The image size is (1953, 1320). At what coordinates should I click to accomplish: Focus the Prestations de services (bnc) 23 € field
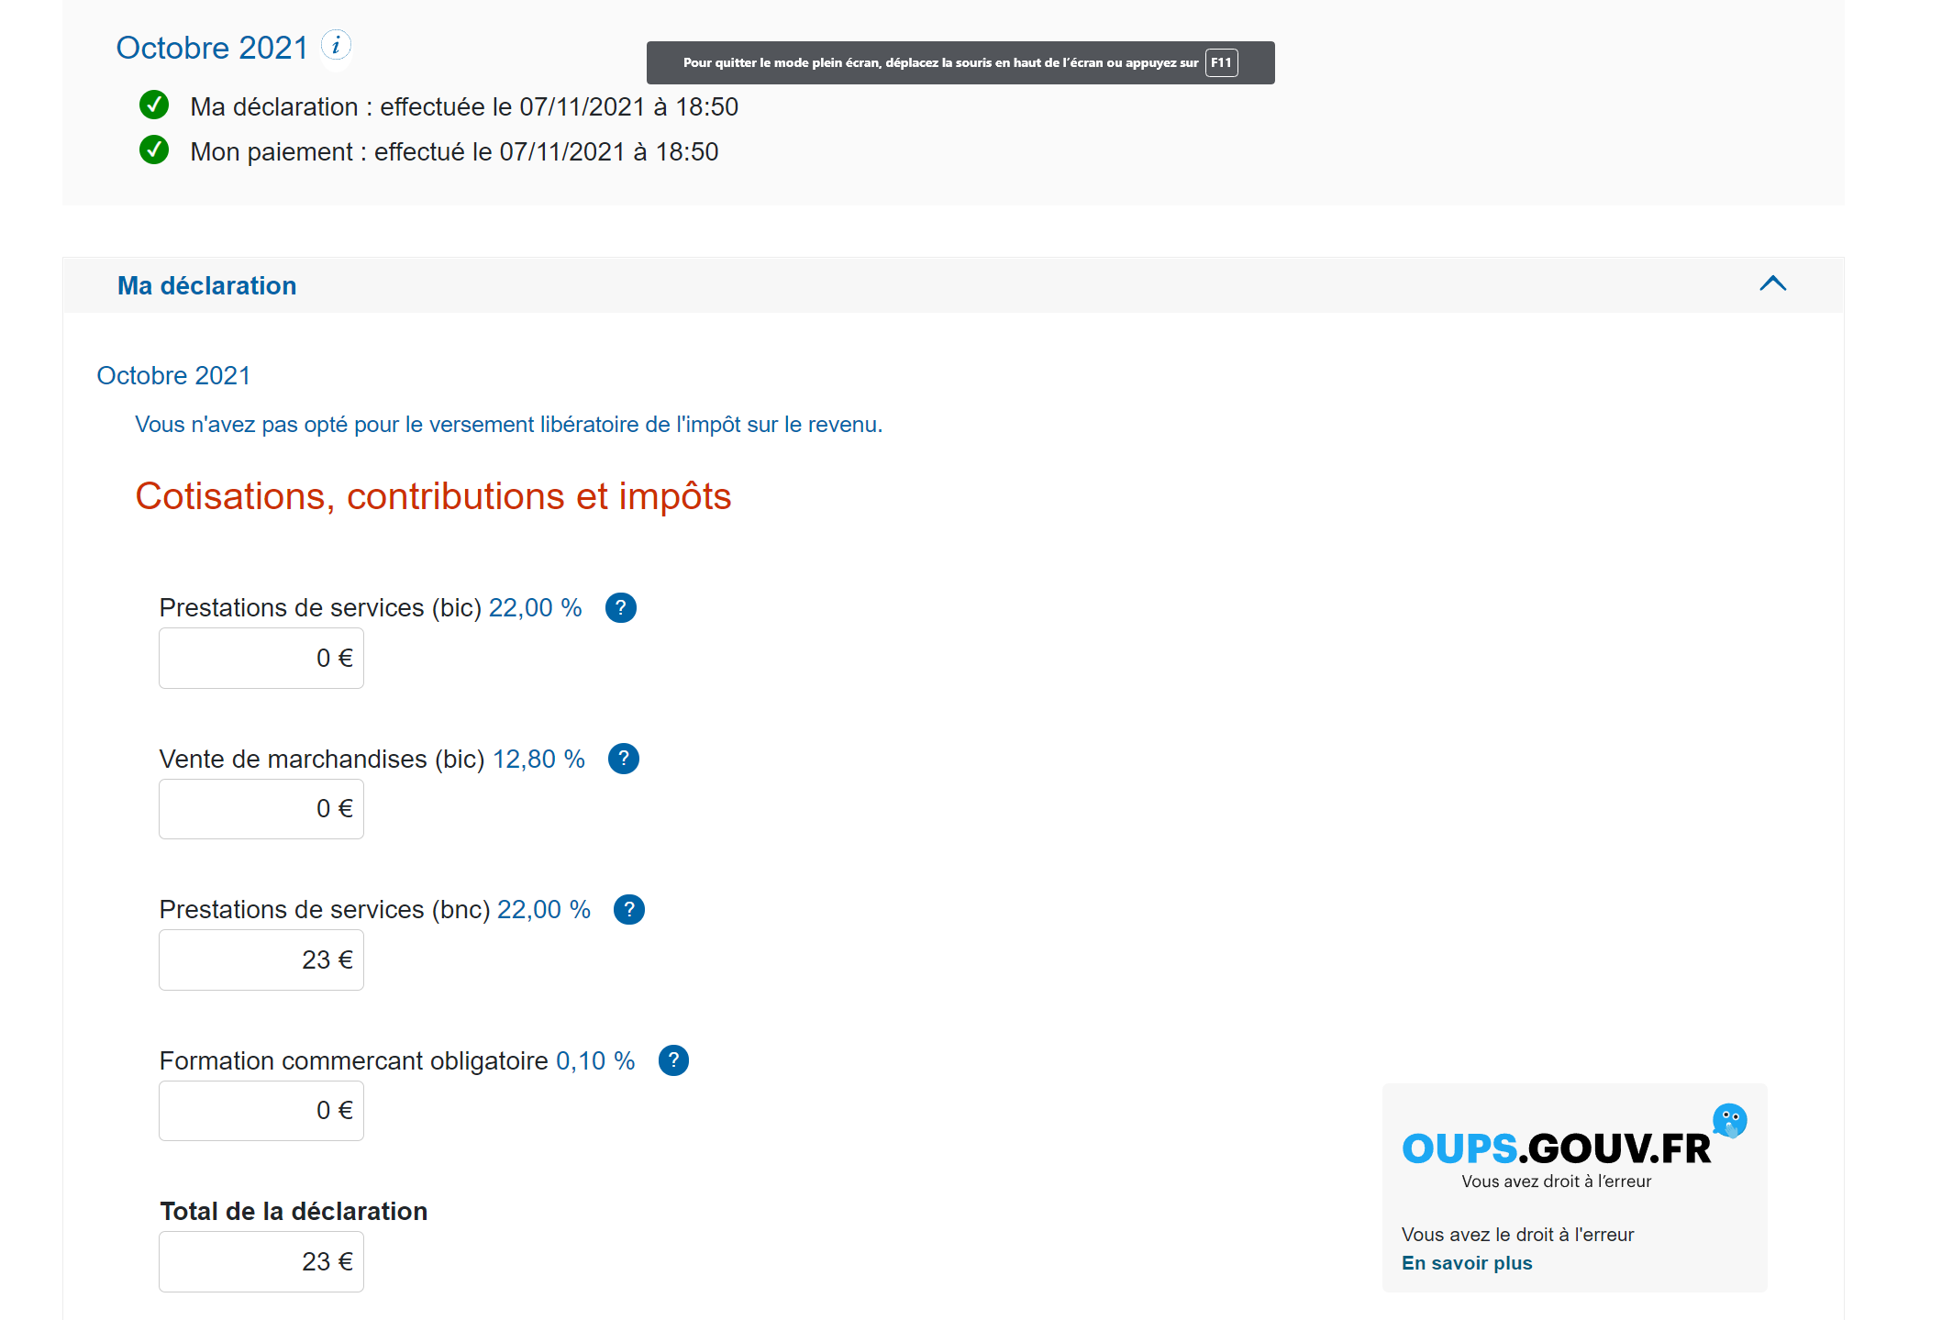pyautogui.click(x=261, y=960)
